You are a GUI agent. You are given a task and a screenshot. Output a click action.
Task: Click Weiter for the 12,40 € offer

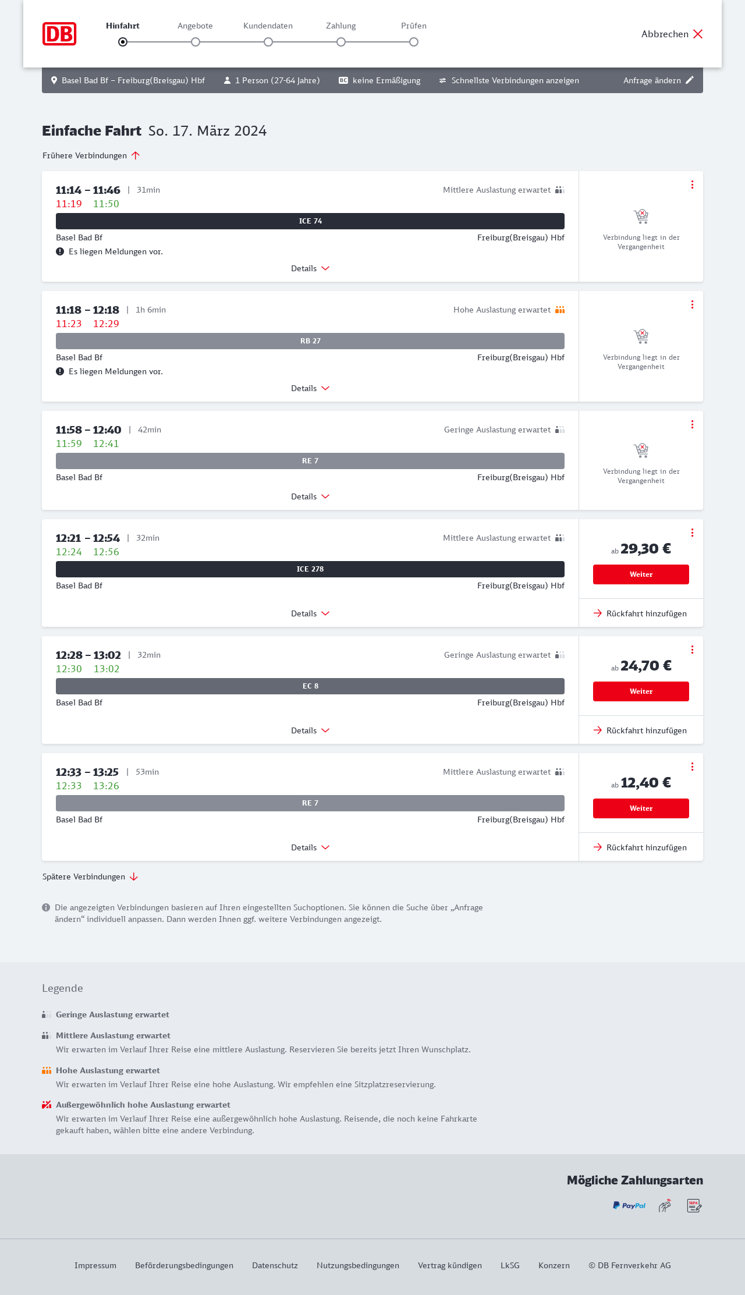pos(641,808)
